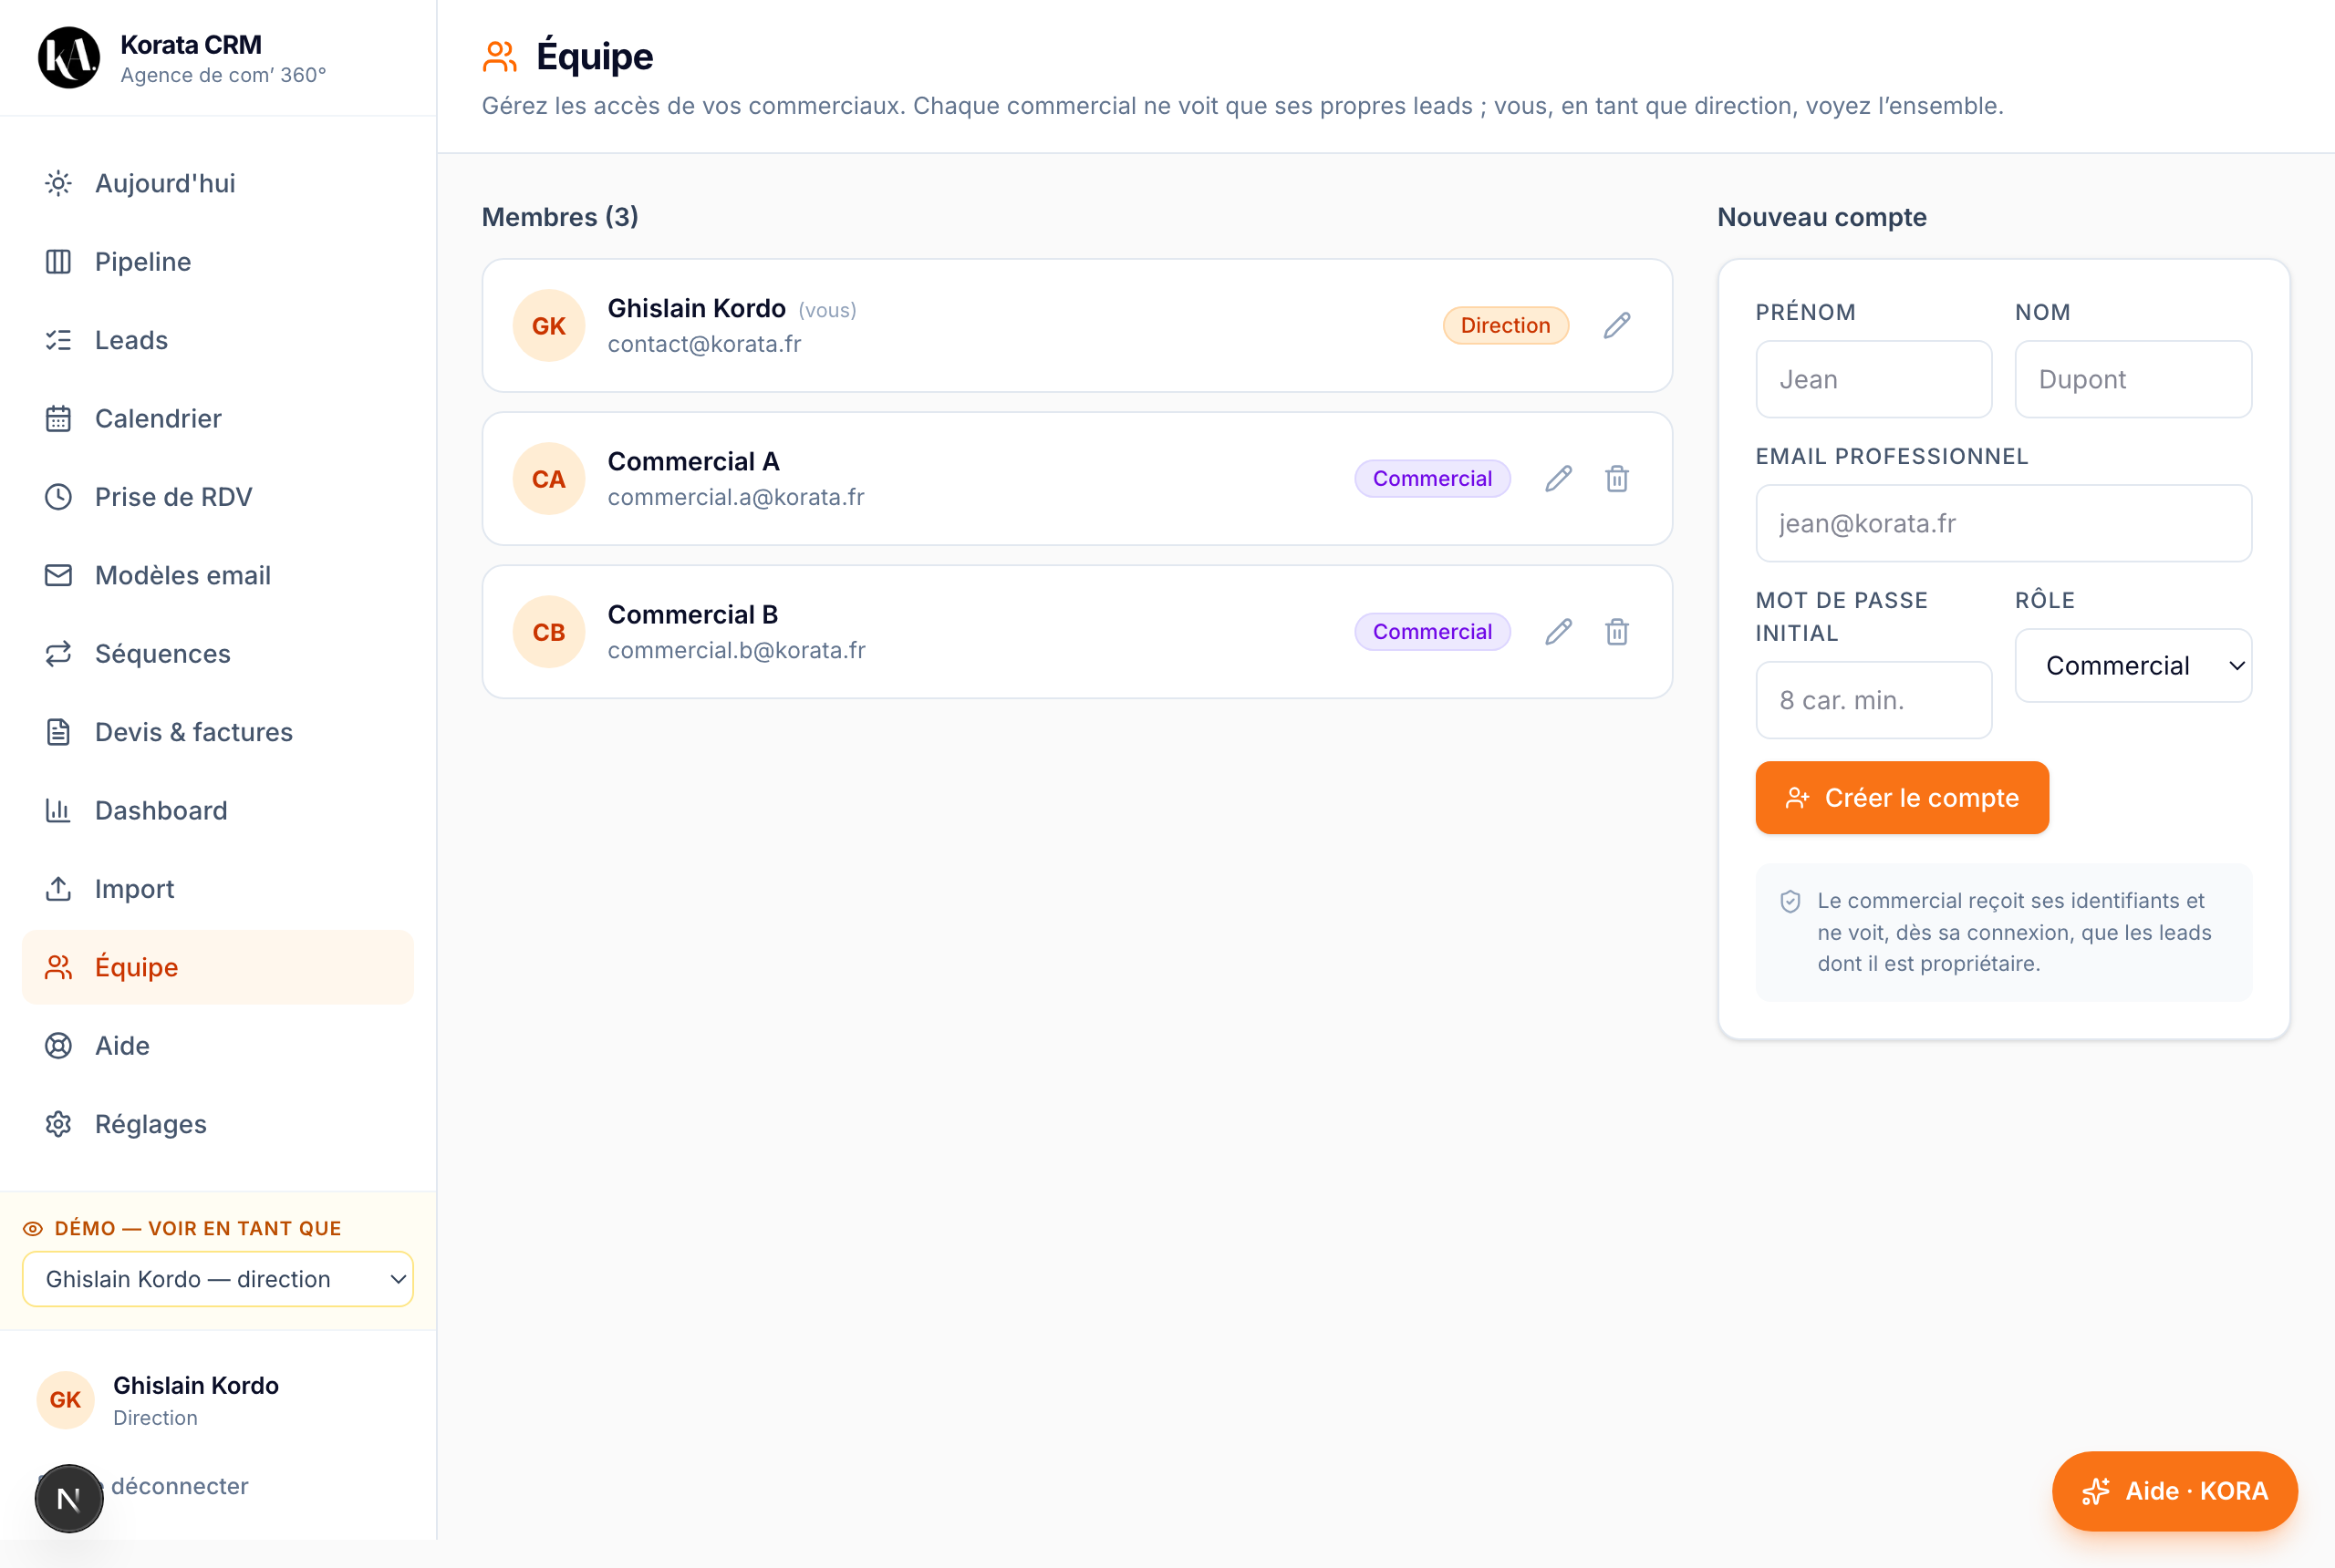Click the commercial.b@korata.fr email text

pyautogui.click(x=736, y=650)
